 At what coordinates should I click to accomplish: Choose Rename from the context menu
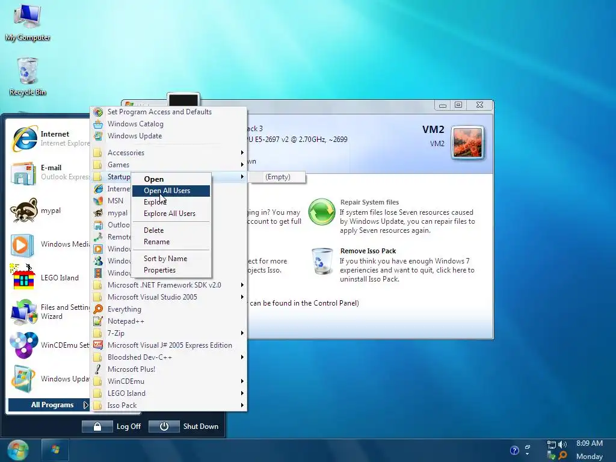click(171, 242)
